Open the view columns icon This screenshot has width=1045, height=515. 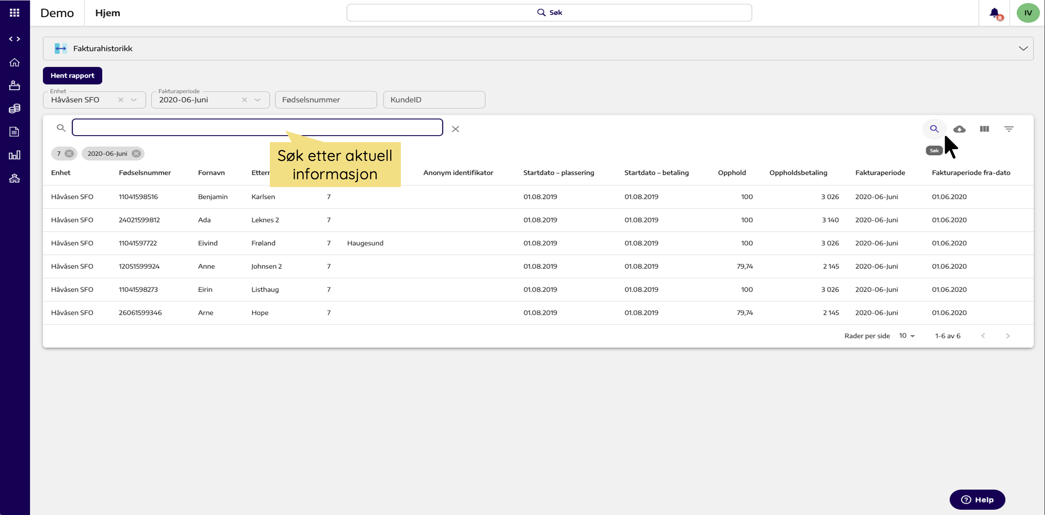pos(984,129)
